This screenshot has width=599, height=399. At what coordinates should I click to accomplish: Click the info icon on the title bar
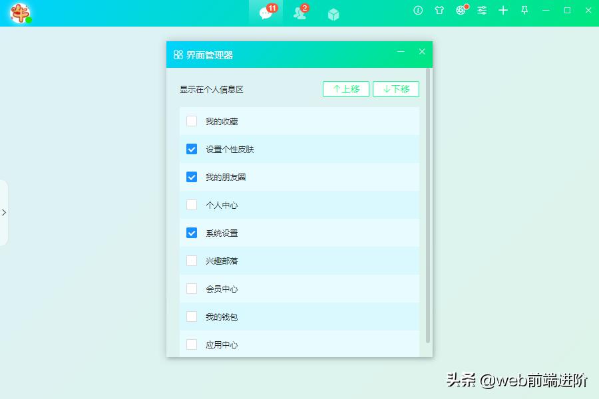(417, 11)
